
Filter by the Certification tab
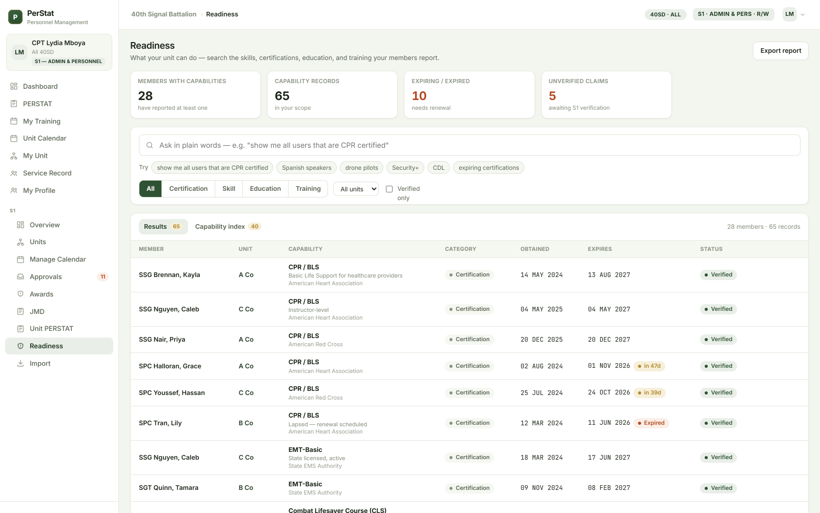tap(188, 188)
